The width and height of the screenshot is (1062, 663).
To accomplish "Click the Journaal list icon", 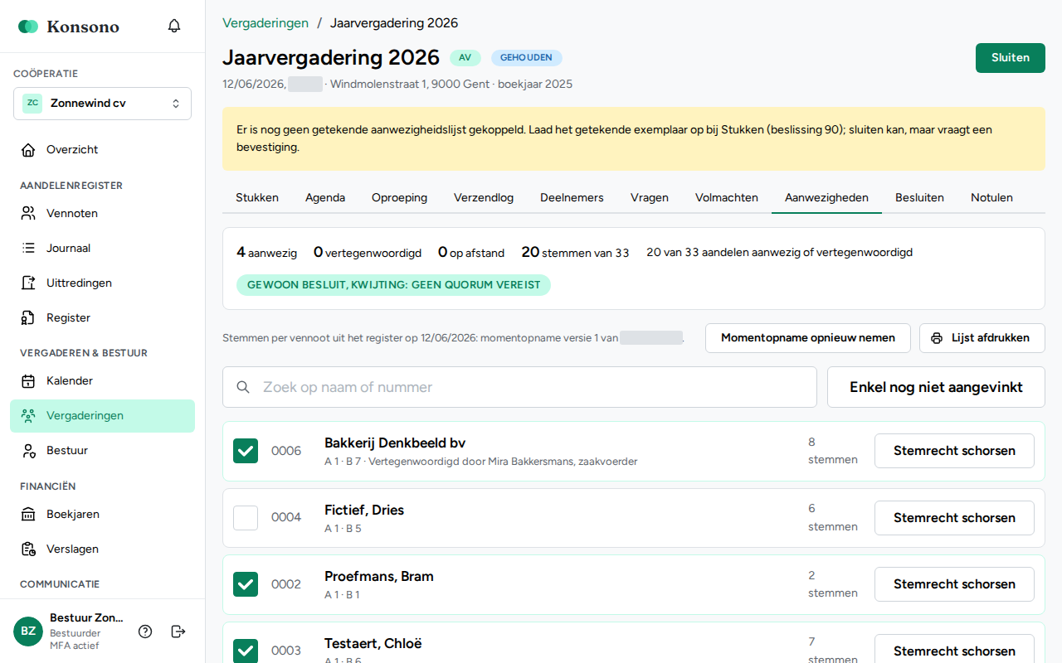I will (x=28, y=249).
